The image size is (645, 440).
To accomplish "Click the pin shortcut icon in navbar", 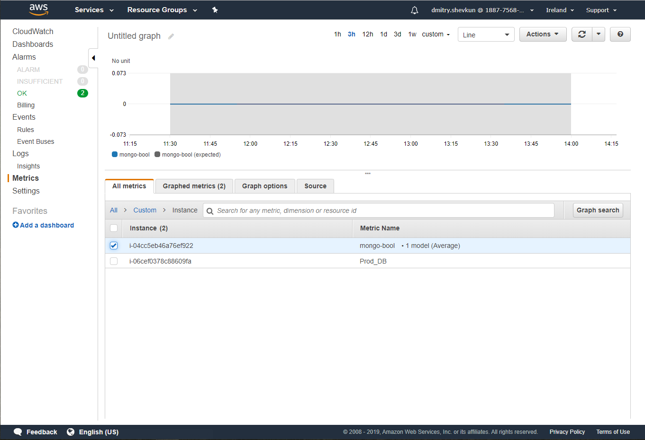I will pyautogui.click(x=215, y=10).
